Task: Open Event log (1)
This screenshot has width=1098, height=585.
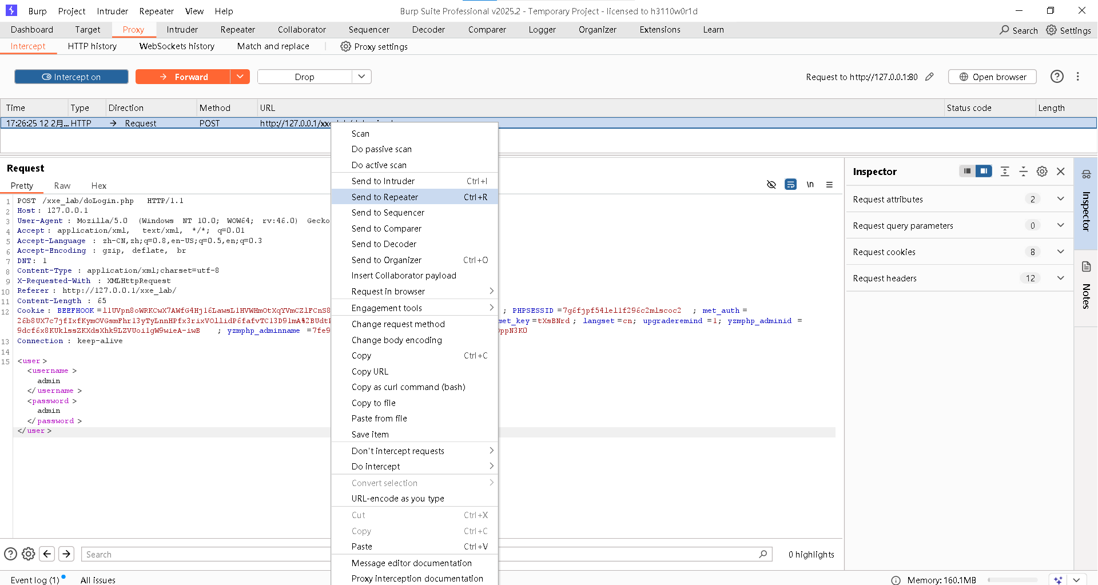Action: tap(35, 580)
